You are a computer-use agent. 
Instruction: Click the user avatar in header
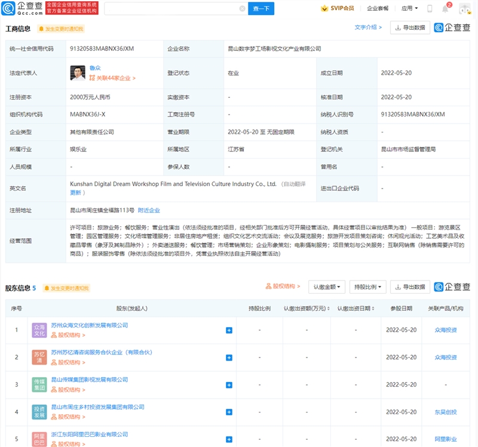(465, 9)
